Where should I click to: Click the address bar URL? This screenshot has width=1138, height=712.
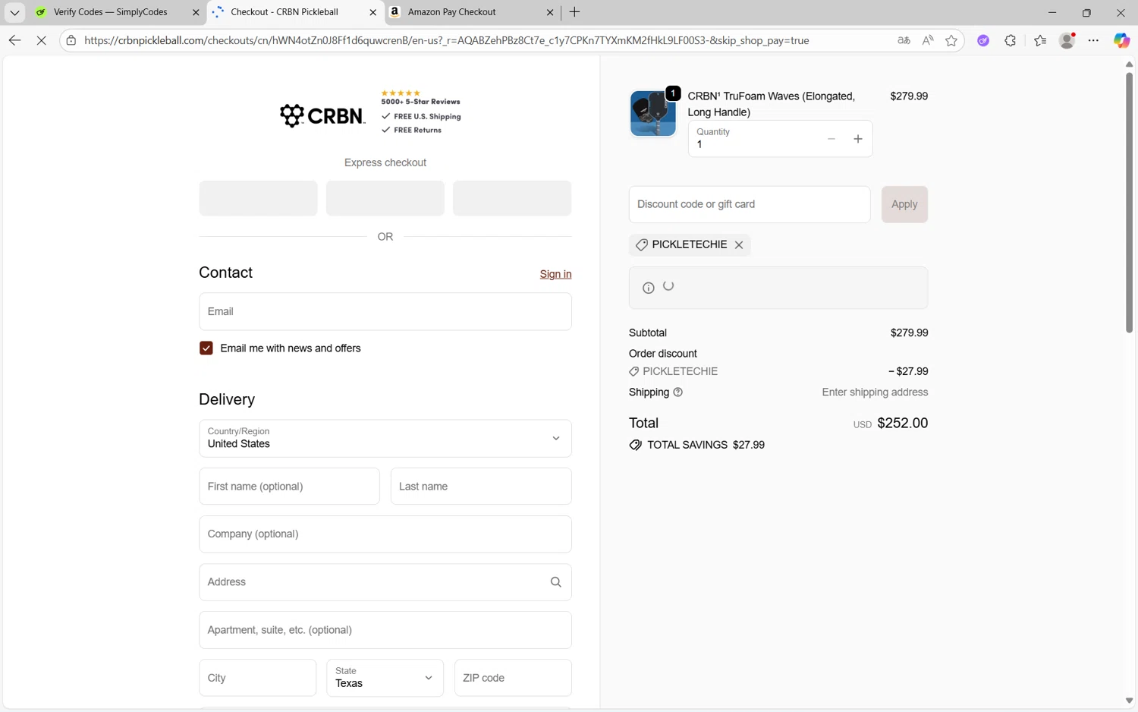[447, 40]
